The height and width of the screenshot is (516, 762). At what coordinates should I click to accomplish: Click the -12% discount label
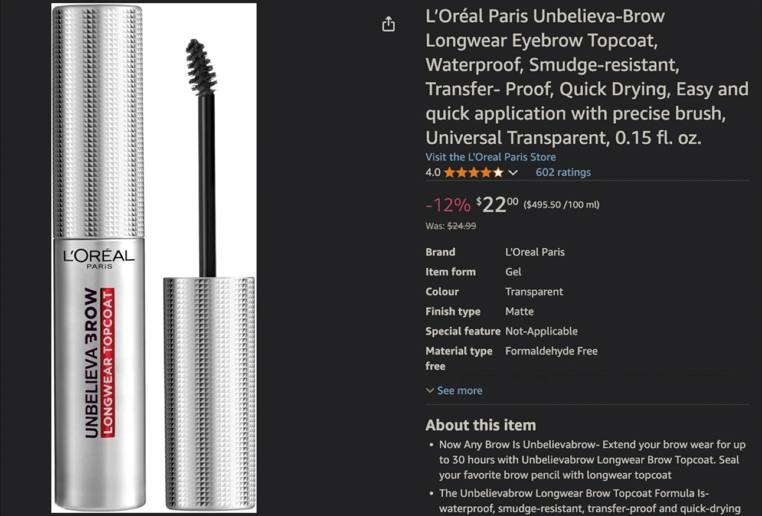pos(448,205)
